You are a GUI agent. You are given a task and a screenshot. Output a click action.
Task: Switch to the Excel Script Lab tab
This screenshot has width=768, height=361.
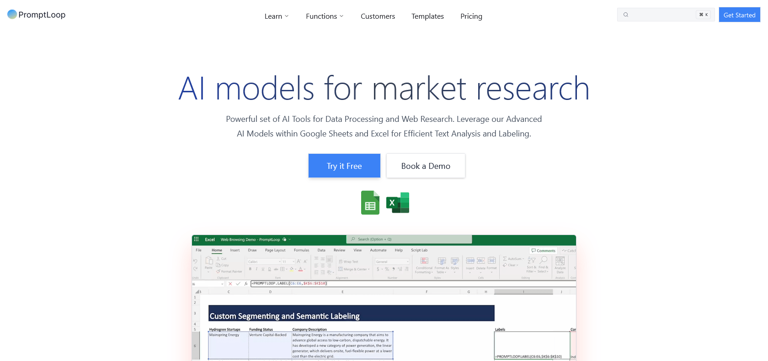419,250
